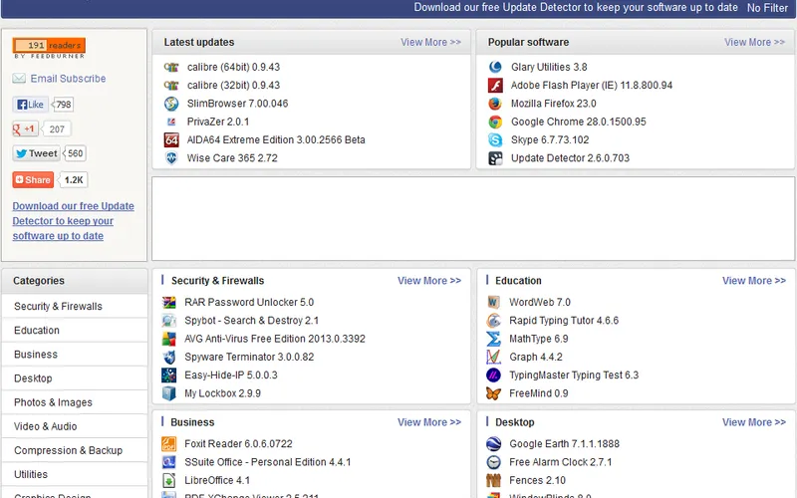Click the Spybot Search & Destroy icon
This screenshot has width=797, height=498.
pos(168,321)
